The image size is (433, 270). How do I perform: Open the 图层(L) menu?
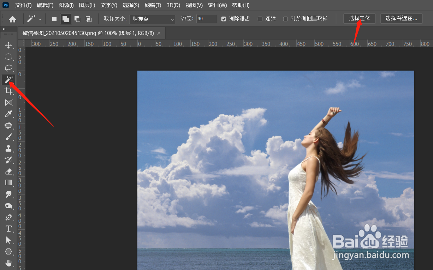point(87,5)
